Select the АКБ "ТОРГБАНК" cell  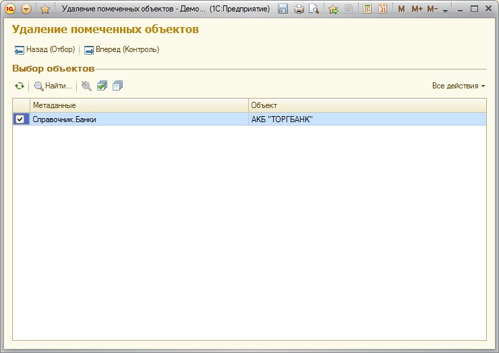coord(368,119)
